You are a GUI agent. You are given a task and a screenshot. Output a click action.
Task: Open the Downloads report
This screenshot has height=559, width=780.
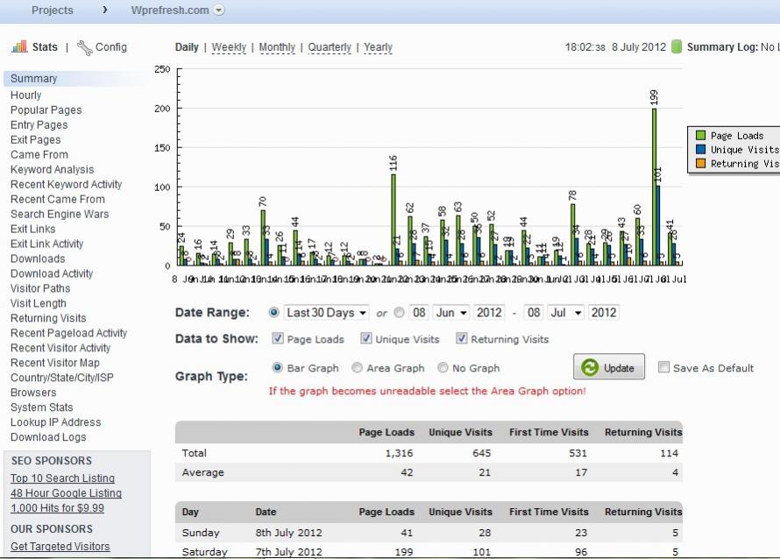38,259
